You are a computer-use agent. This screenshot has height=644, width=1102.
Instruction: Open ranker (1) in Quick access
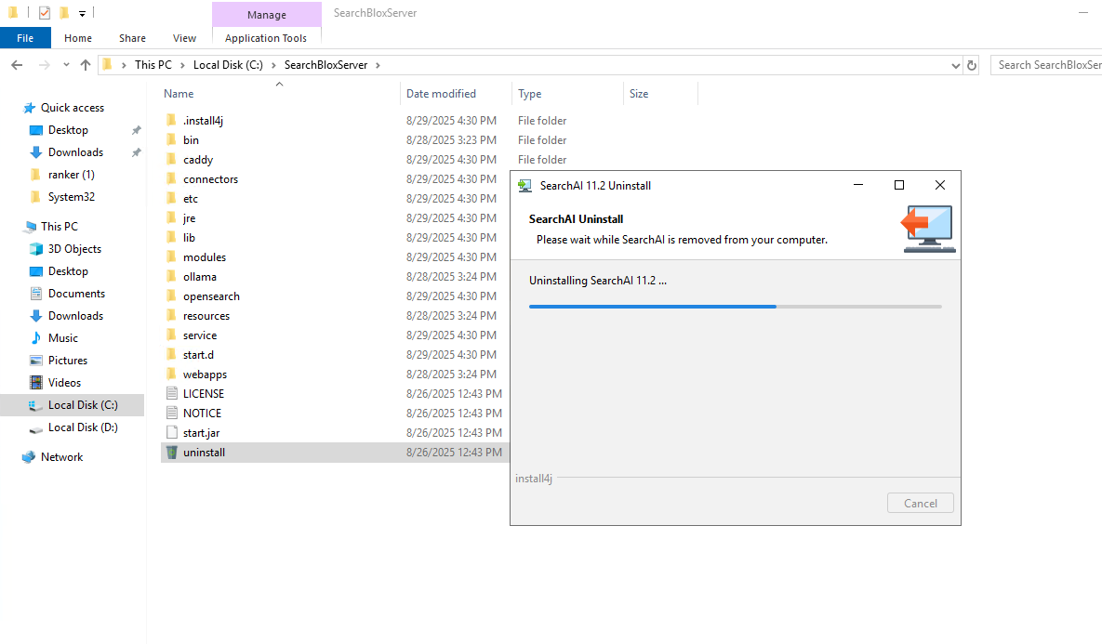(71, 174)
